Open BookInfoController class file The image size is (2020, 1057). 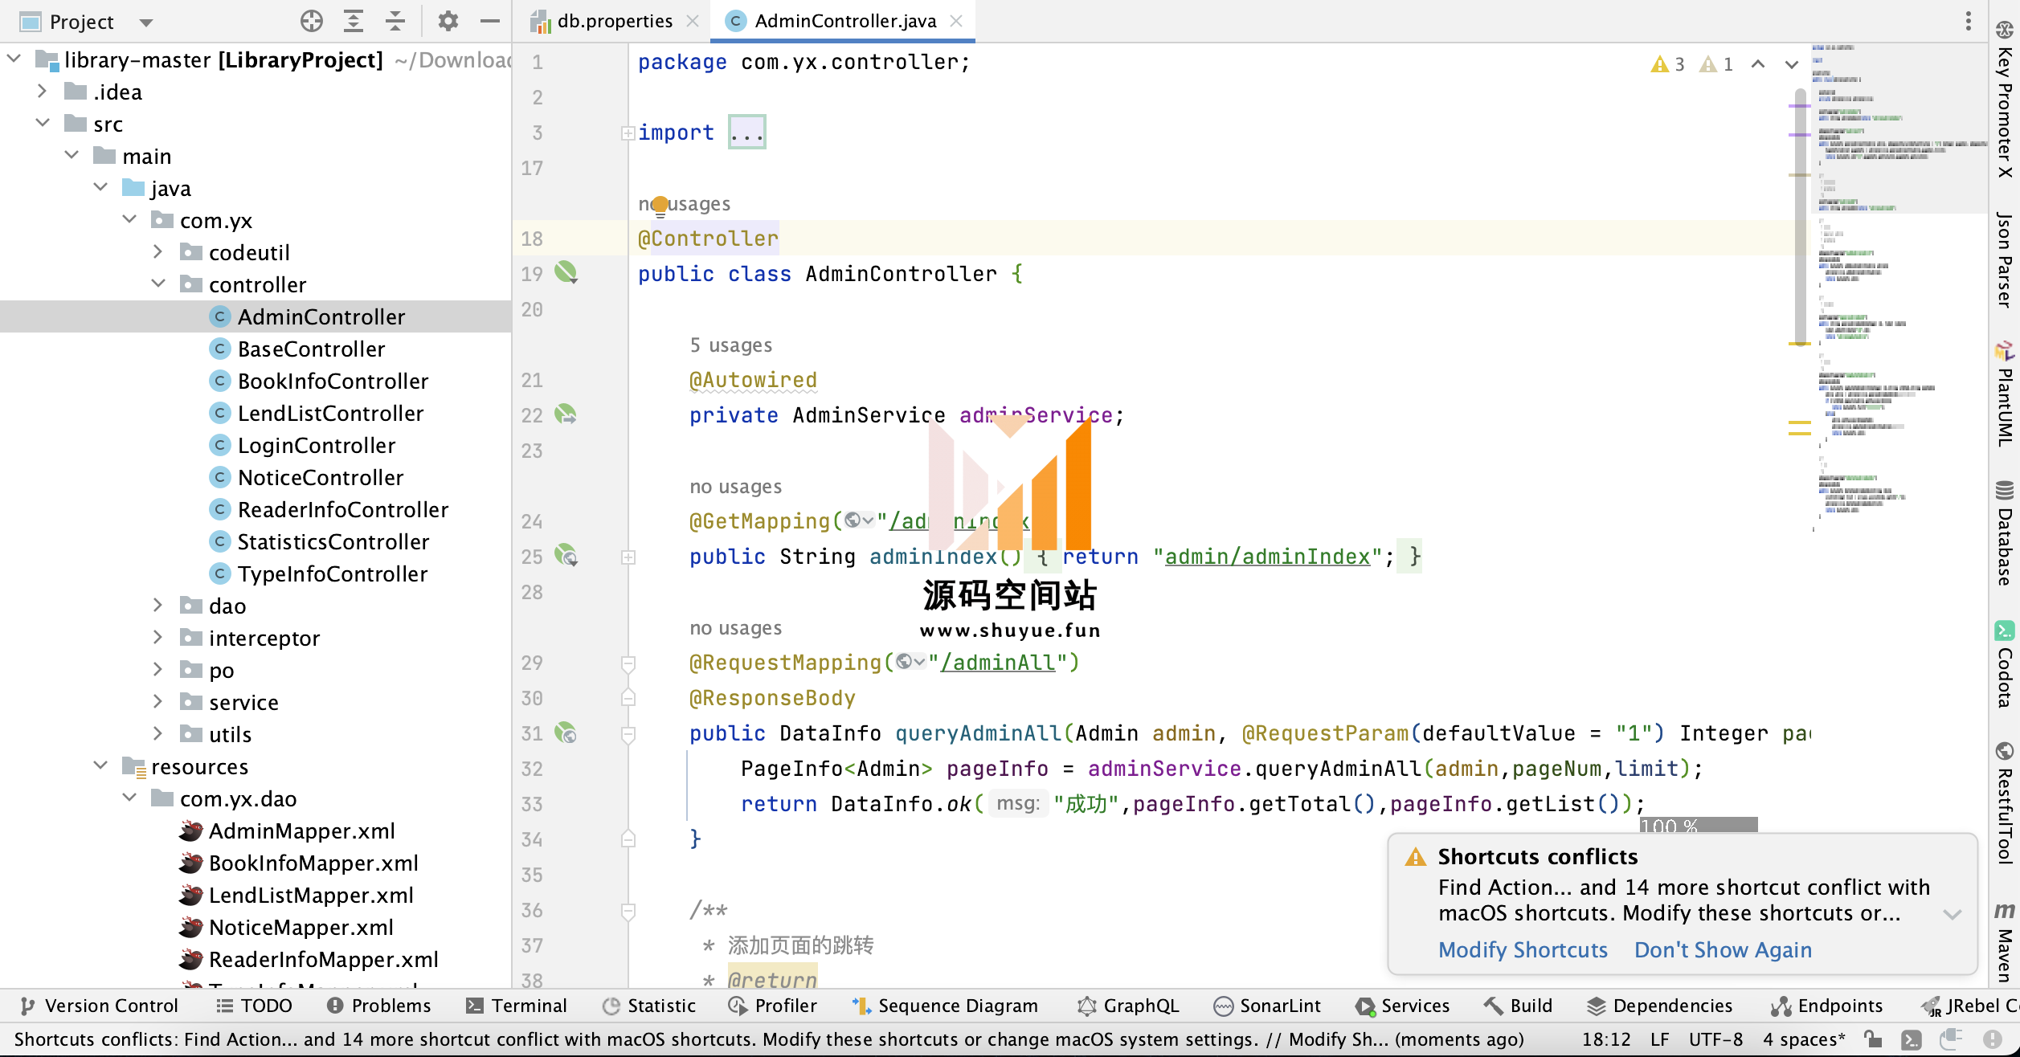[333, 381]
